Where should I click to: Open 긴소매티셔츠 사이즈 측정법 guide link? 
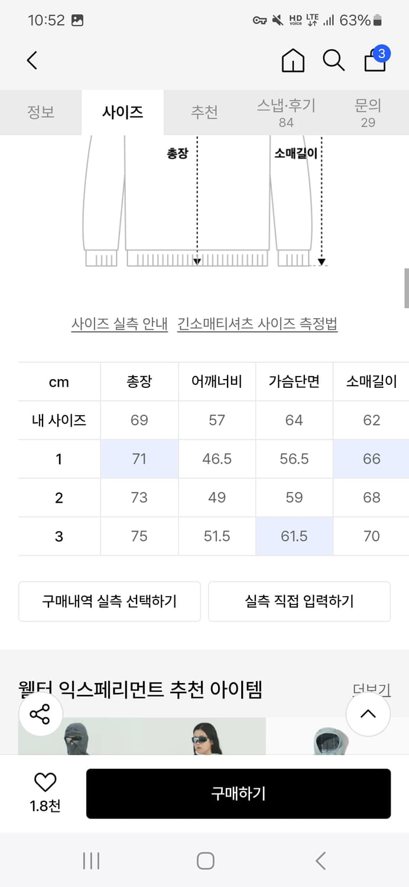[x=257, y=325]
